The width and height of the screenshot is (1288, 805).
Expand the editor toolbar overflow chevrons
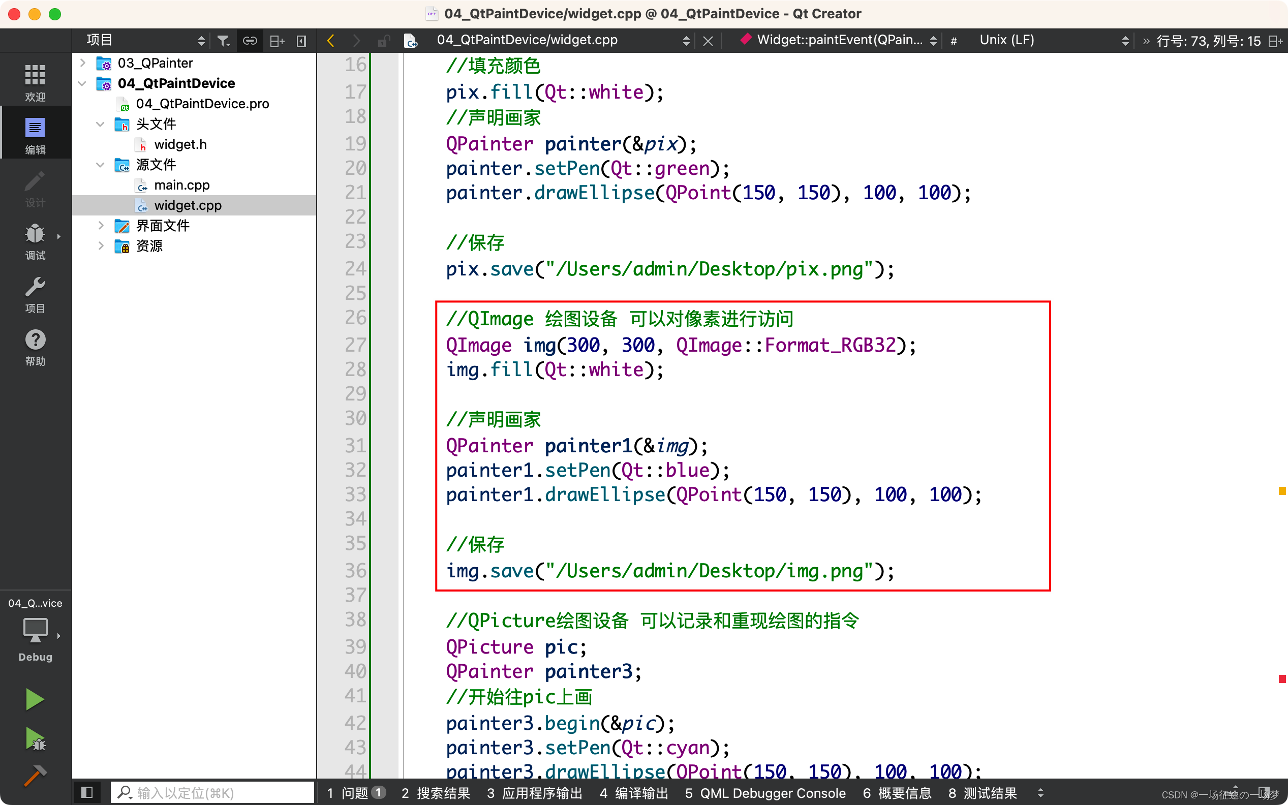pos(1146,41)
